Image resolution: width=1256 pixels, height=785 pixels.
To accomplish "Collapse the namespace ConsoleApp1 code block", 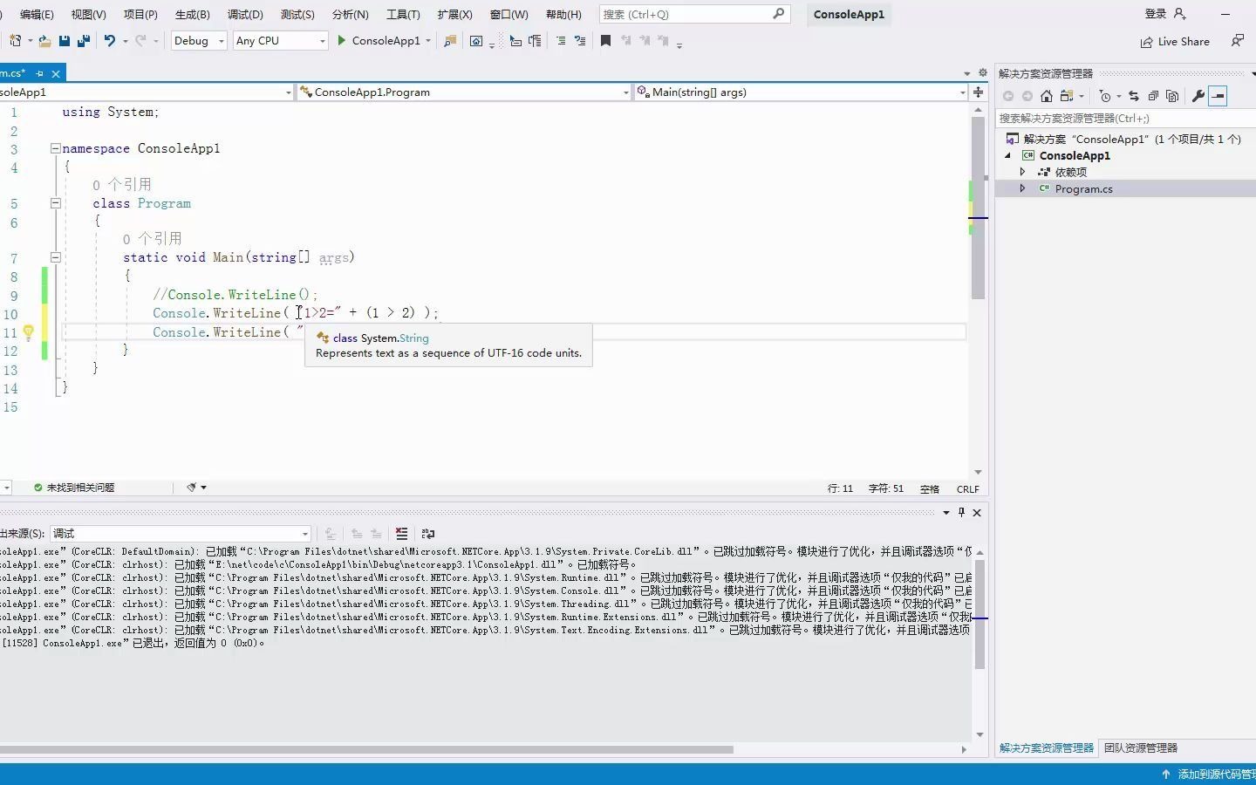I will [55, 148].
